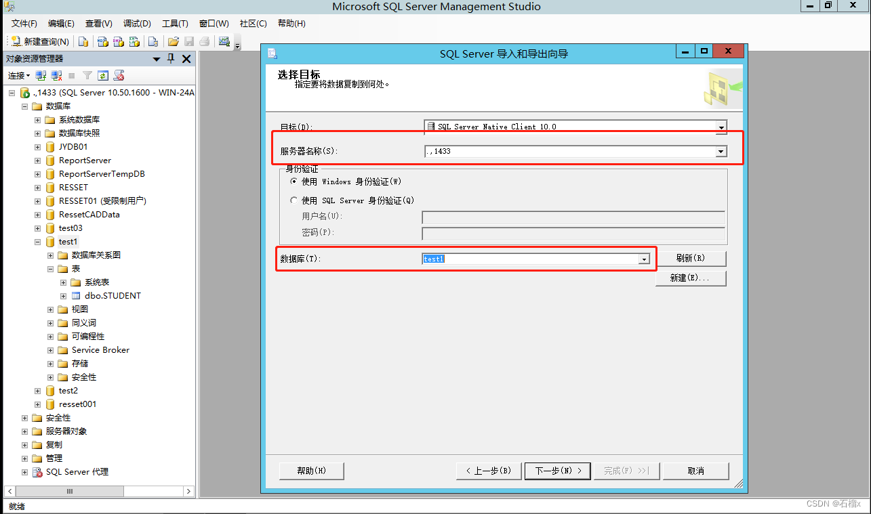Expand the dbo.STUDENT table node

pos(64,296)
